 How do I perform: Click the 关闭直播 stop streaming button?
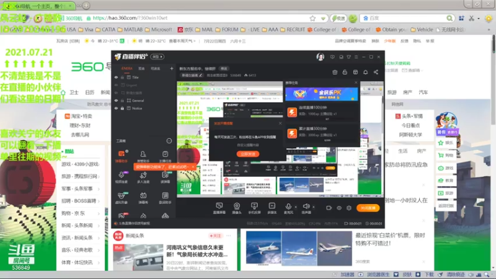click(368, 208)
